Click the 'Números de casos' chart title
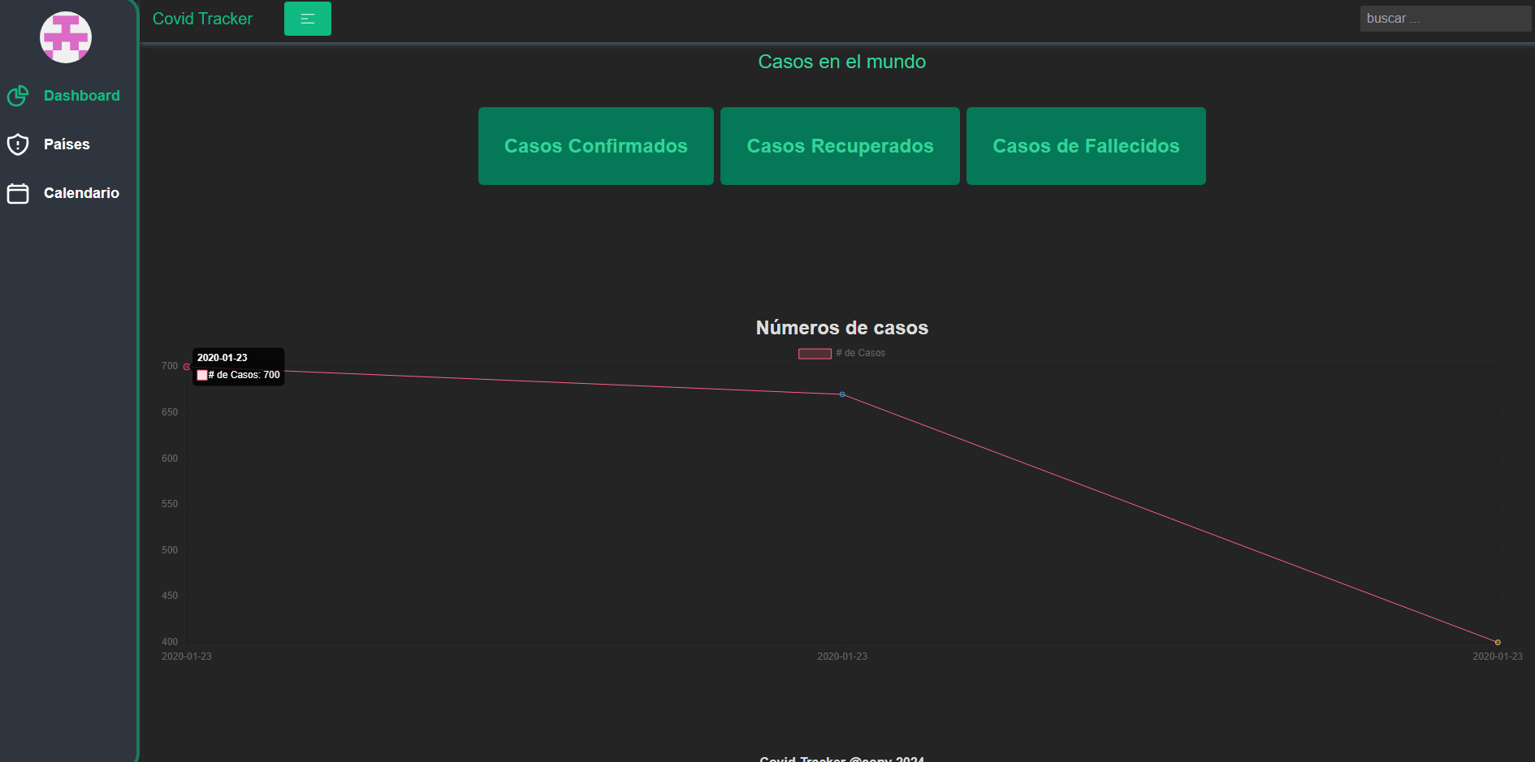 [x=842, y=328]
